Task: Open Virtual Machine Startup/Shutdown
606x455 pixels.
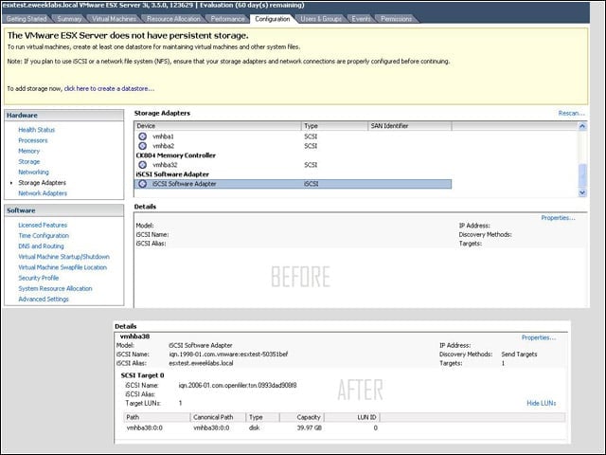Action: click(63, 257)
